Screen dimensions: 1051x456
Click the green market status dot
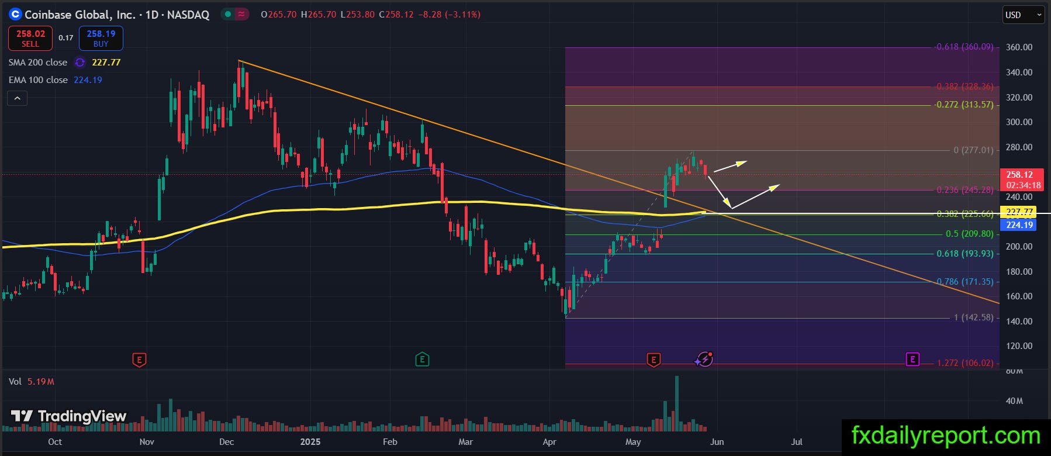point(228,14)
